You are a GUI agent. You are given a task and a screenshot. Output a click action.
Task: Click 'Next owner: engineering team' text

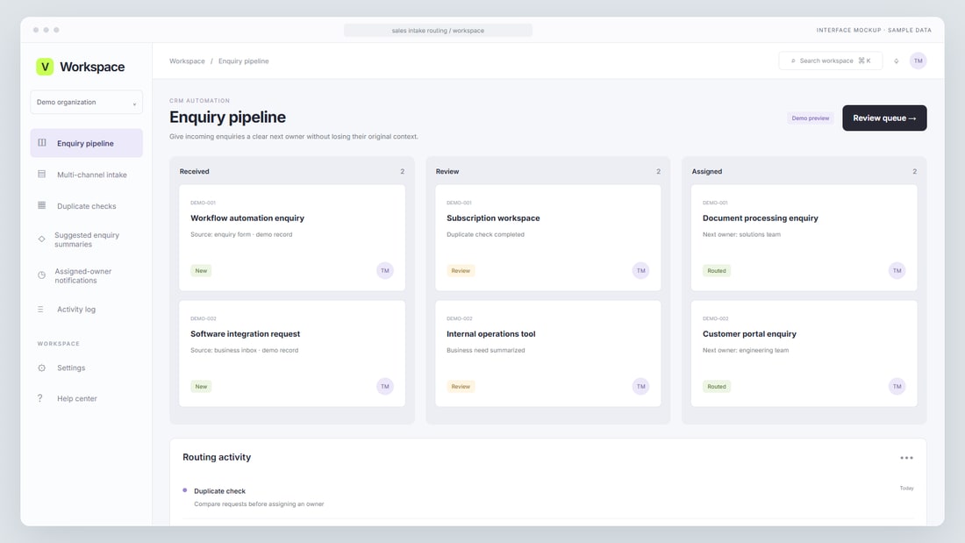[746, 350]
